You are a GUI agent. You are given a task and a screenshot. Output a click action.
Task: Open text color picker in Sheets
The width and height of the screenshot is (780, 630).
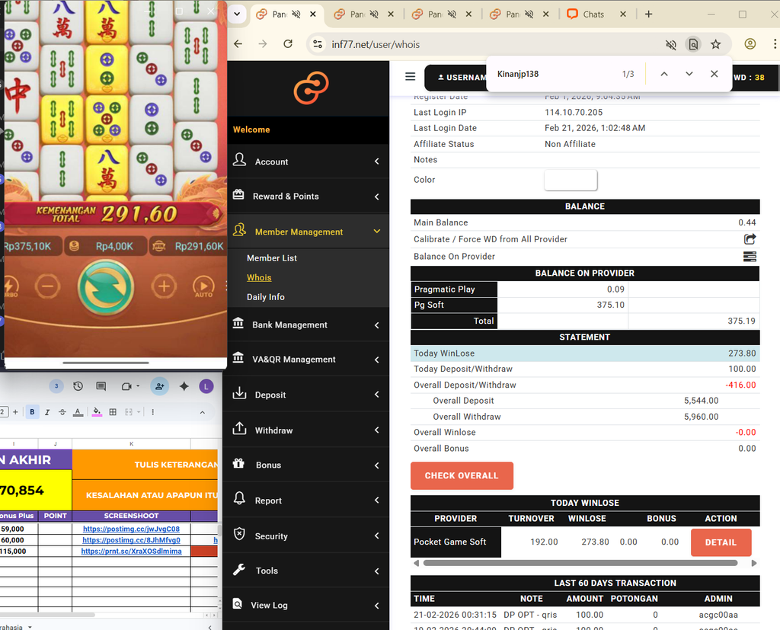tap(78, 412)
